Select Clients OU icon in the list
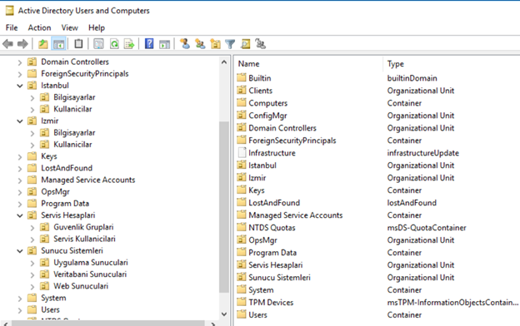Image resolution: width=520 pixels, height=326 pixels. click(x=242, y=91)
